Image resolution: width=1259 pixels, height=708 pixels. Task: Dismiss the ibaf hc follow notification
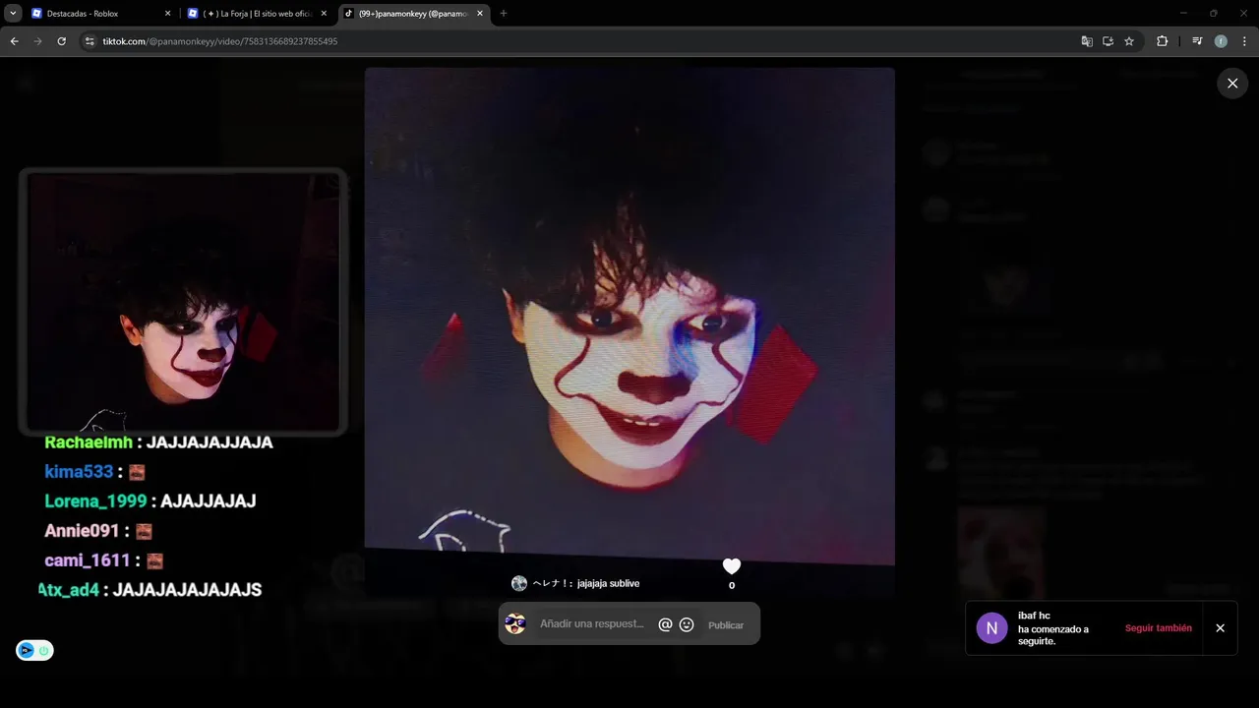click(x=1220, y=628)
